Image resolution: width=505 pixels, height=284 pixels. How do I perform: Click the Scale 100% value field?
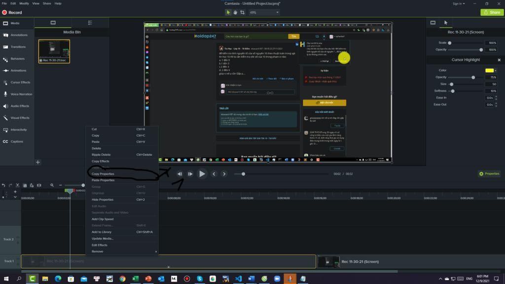pyautogui.click(x=491, y=43)
